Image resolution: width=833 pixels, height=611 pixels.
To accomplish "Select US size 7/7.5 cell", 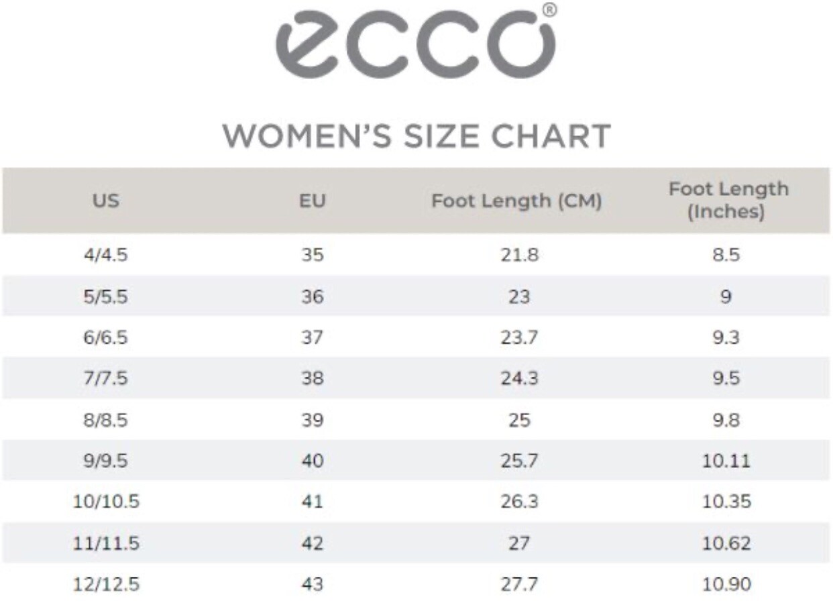I will tap(106, 378).
